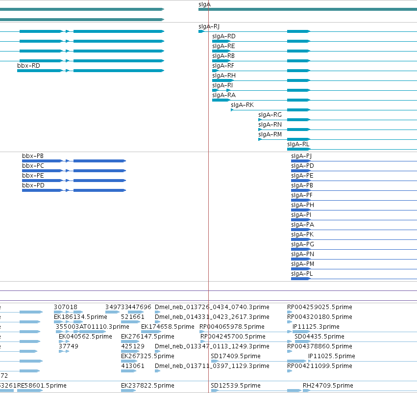Select the slgA-PM protein label
This screenshot has width=417, height=393.
pyautogui.click(x=302, y=264)
